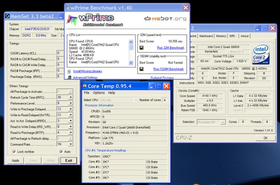This screenshot has height=185, width=280.
Task: Click the Bus Speed value 460.0 MHz
Action: pyautogui.click(x=210, y=106)
